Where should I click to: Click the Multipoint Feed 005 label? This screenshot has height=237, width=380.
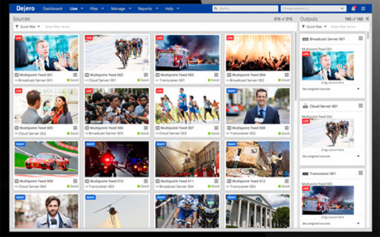36,128
